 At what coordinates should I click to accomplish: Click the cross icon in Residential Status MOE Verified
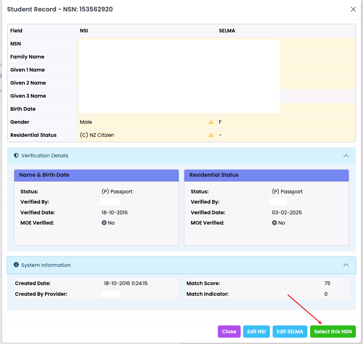(x=274, y=223)
